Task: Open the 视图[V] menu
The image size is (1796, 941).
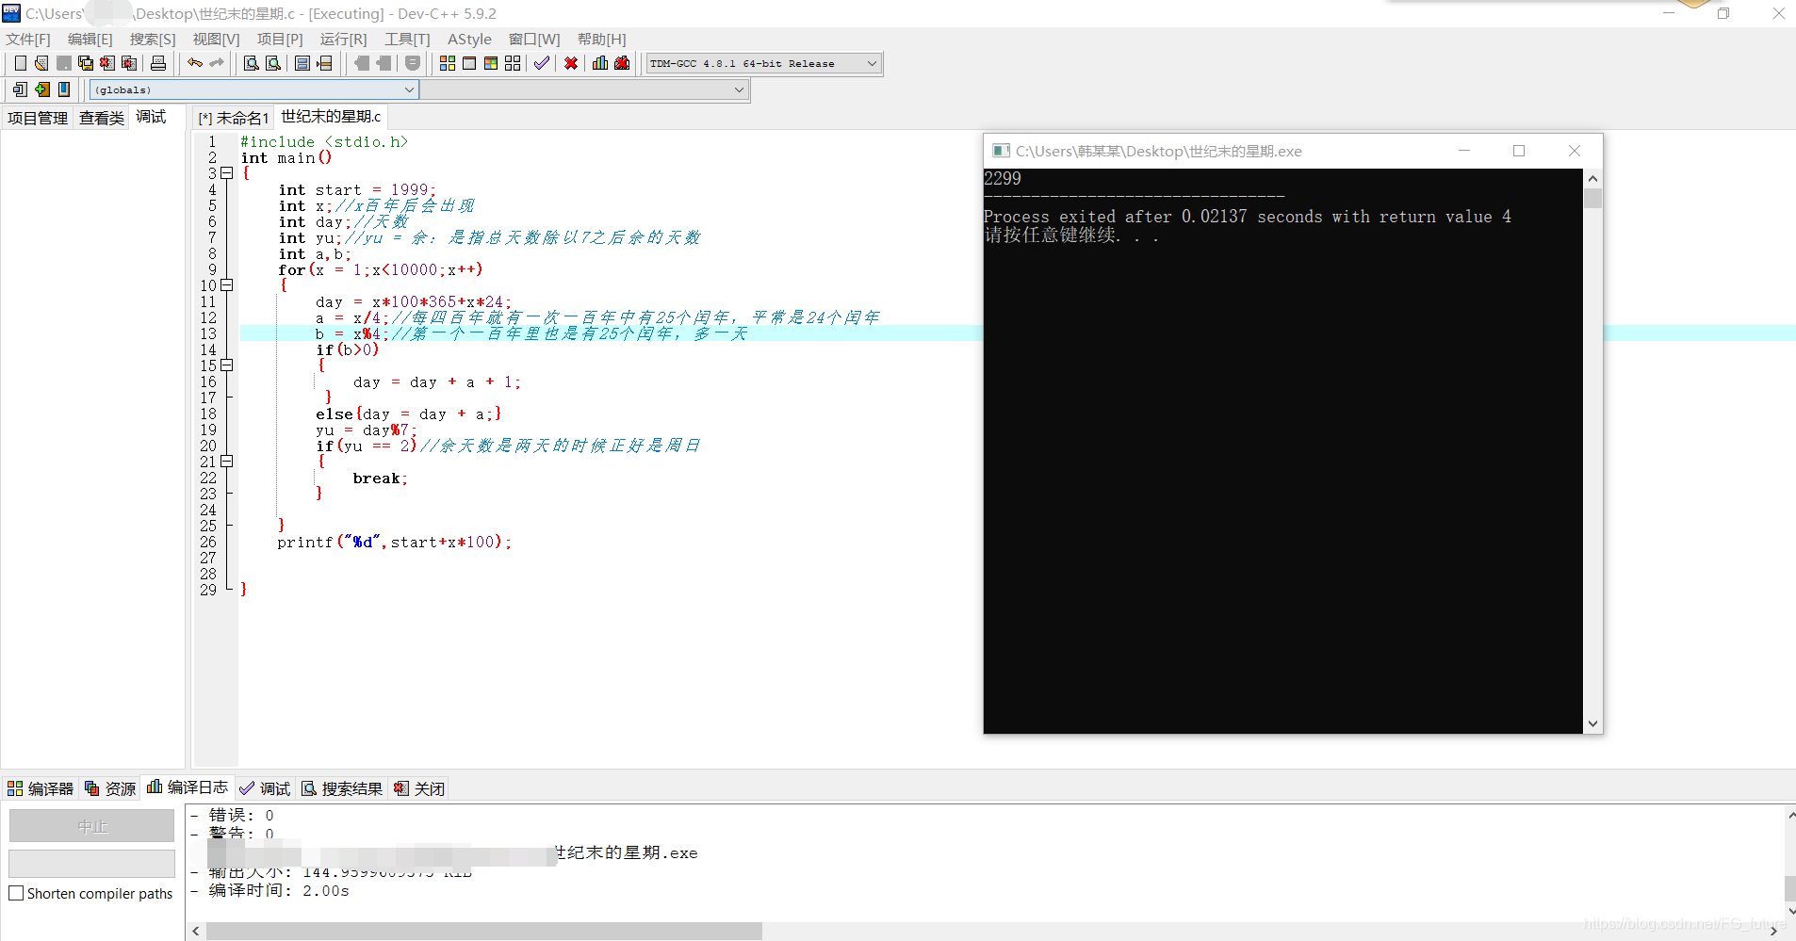Action: (x=216, y=39)
